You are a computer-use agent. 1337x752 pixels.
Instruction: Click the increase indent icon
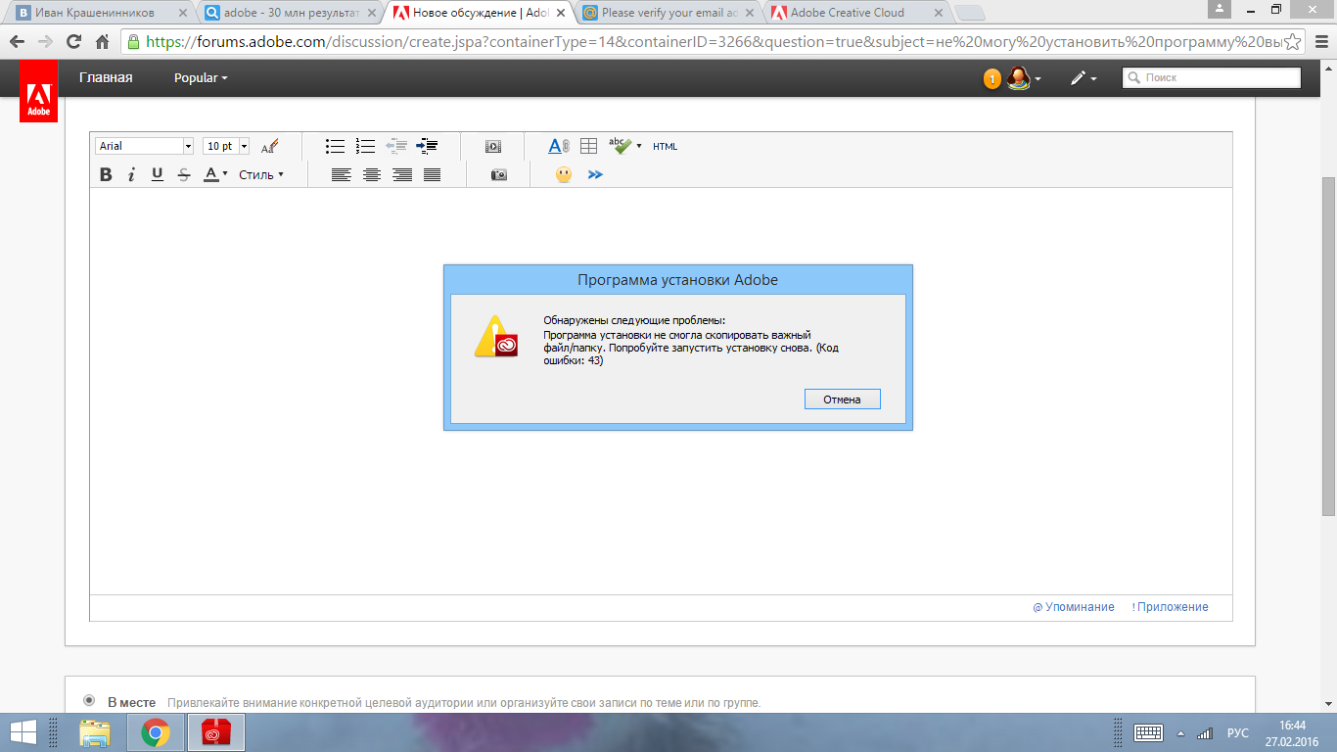point(427,146)
